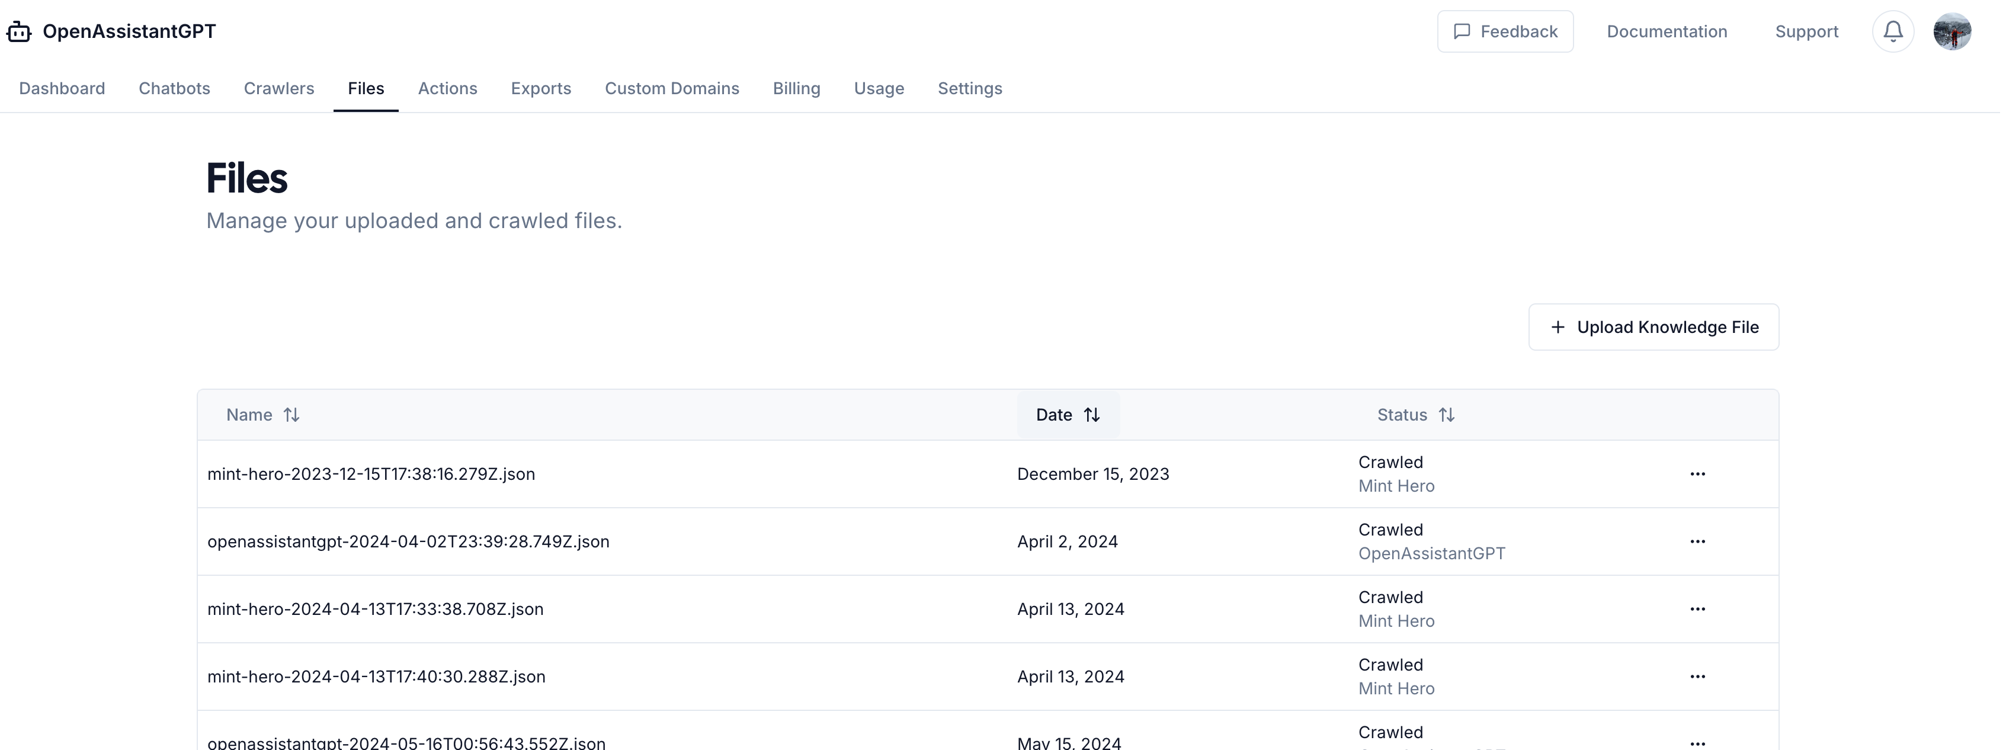Open the Custom Domains tab

672,88
